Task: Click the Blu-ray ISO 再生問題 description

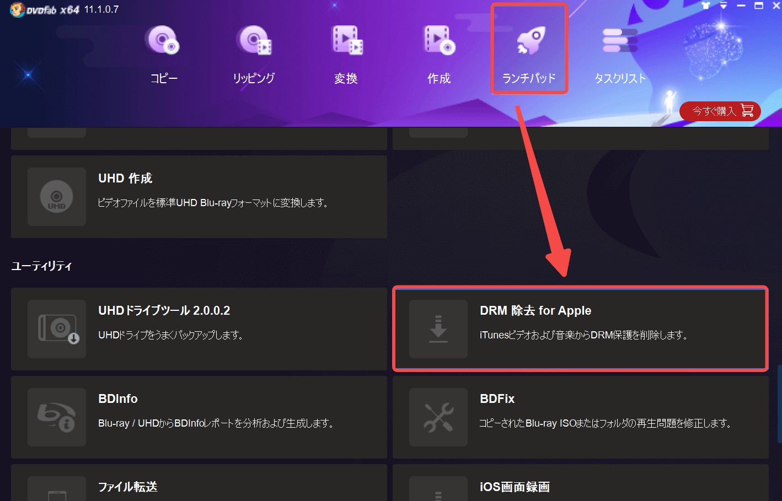Action: click(x=606, y=423)
